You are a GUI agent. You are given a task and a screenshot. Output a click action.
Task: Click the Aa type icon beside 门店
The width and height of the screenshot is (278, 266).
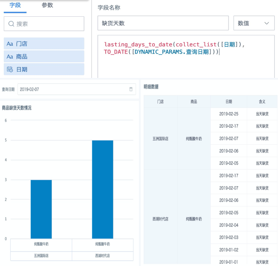point(10,44)
